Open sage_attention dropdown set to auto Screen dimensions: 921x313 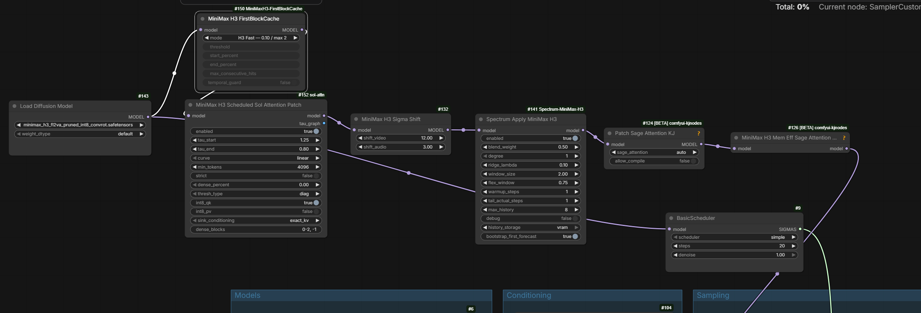pyautogui.click(x=654, y=152)
